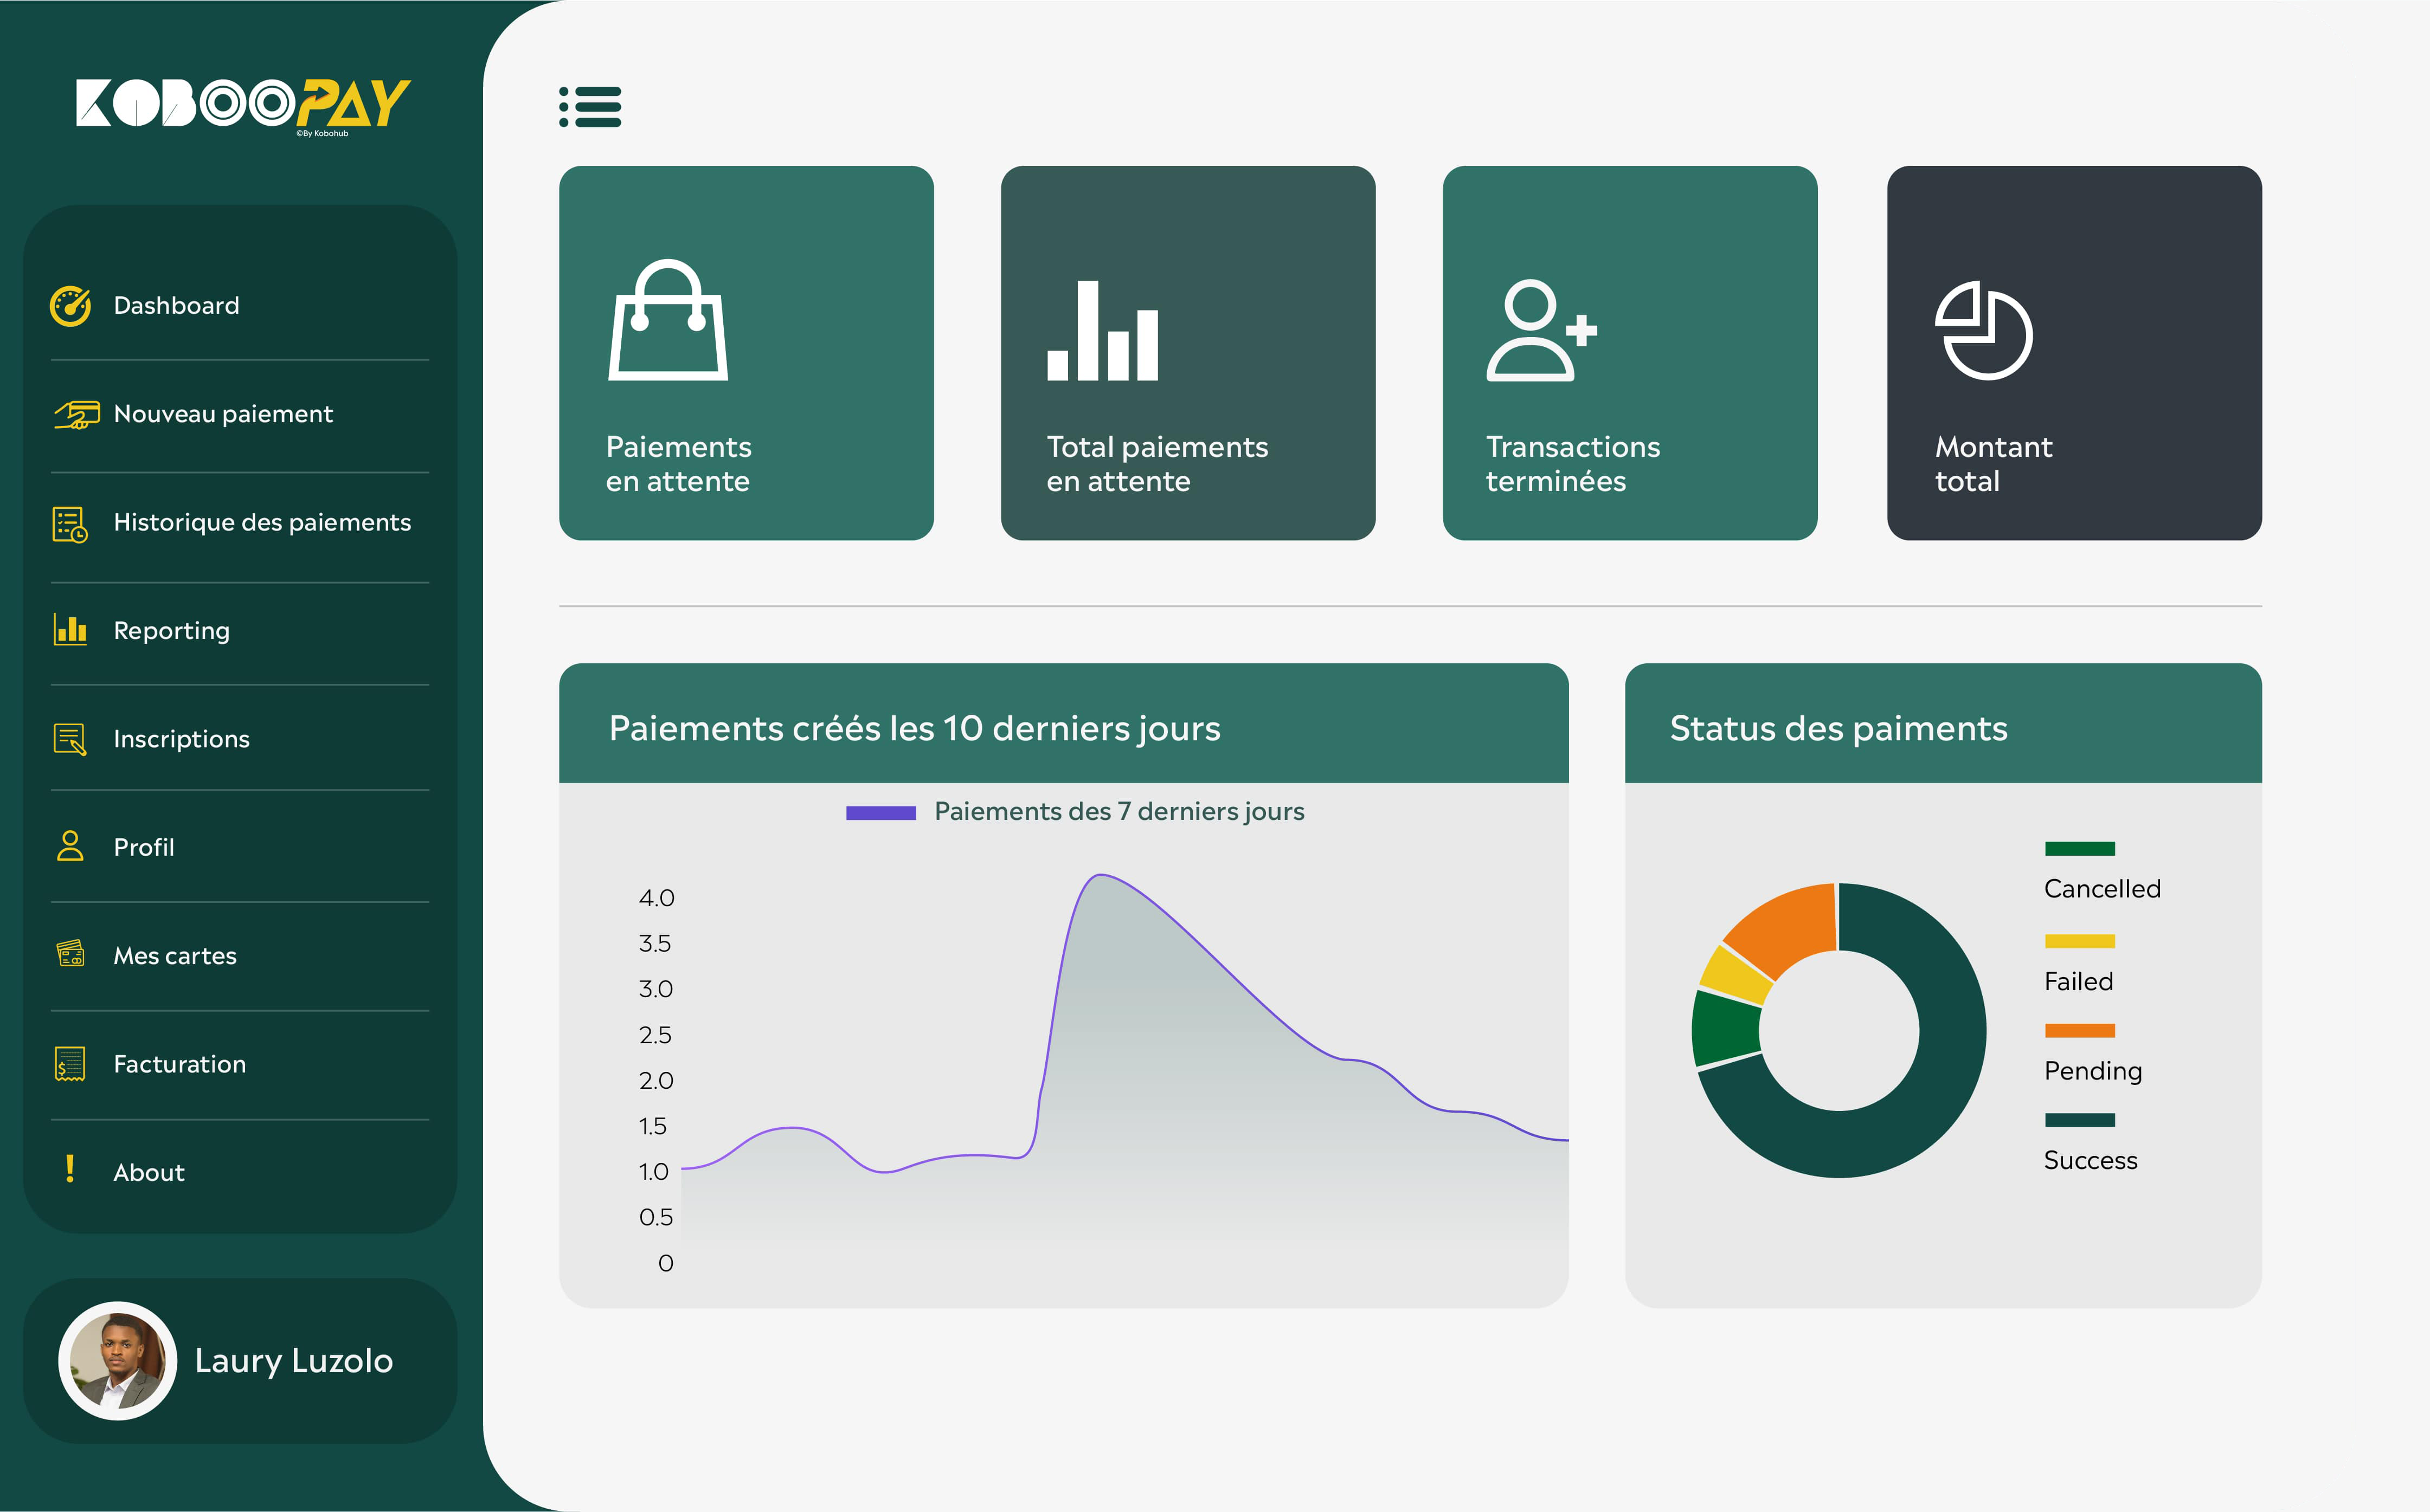The image size is (2430, 1512).
Task: Click the Nouveau paiement card-hand icon
Action: 76,414
